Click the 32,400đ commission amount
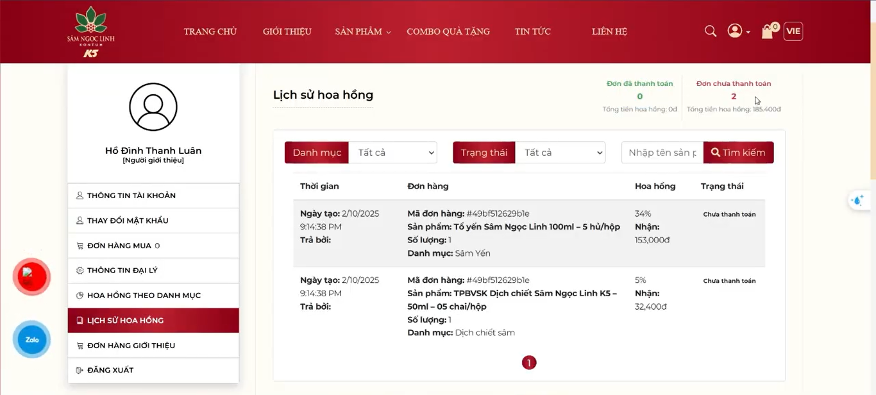The height and width of the screenshot is (395, 876). [x=651, y=307]
